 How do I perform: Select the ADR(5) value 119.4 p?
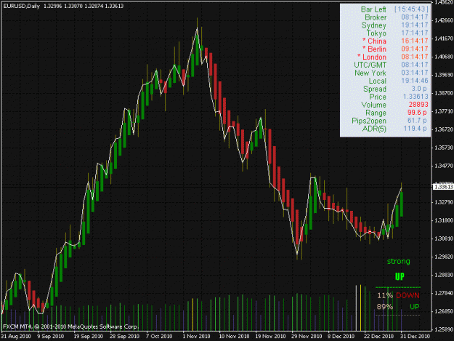415,129
